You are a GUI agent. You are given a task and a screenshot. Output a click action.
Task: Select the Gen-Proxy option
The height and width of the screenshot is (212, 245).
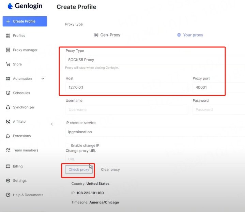click(x=107, y=35)
